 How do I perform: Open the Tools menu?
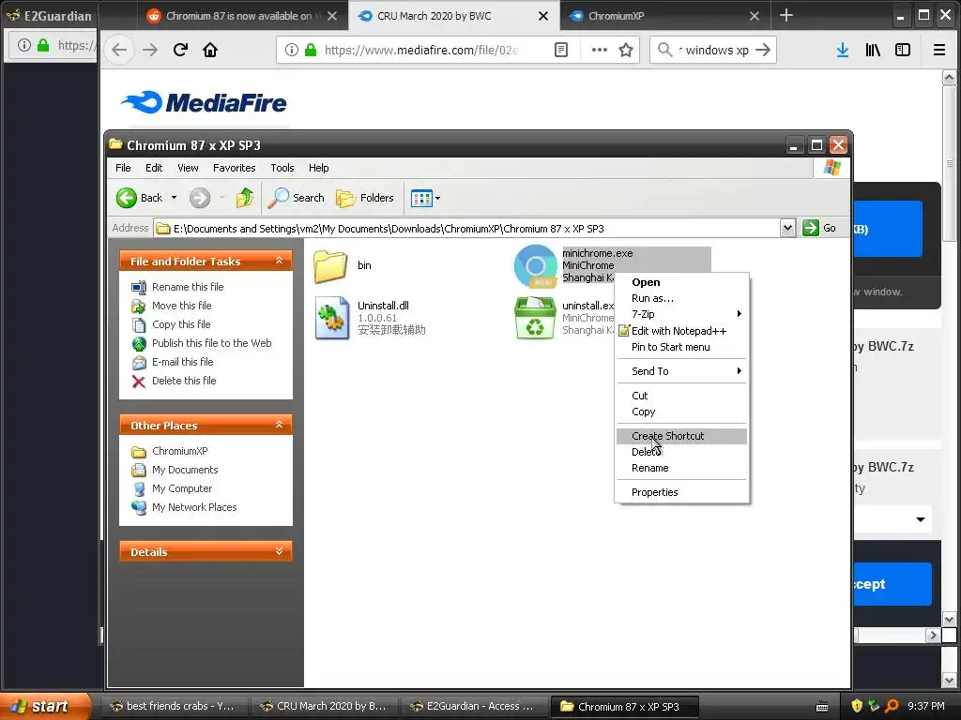[x=282, y=168]
